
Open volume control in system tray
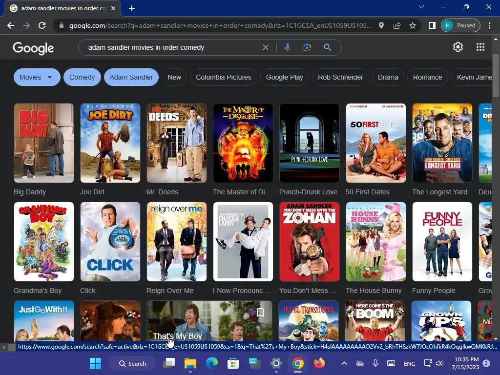click(439, 363)
